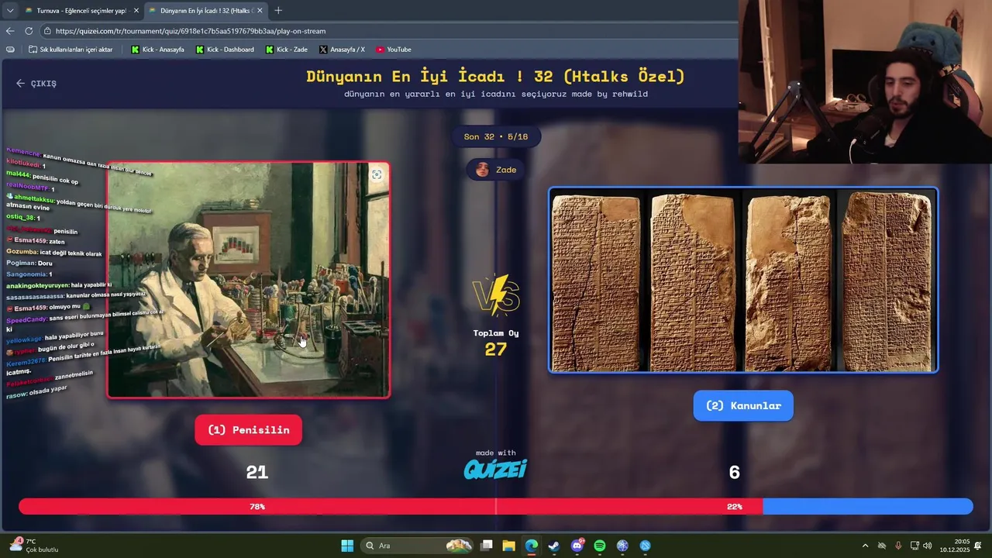The image size is (992, 558).
Task: Open the last blue circular taskbar app
Action: [646, 546]
